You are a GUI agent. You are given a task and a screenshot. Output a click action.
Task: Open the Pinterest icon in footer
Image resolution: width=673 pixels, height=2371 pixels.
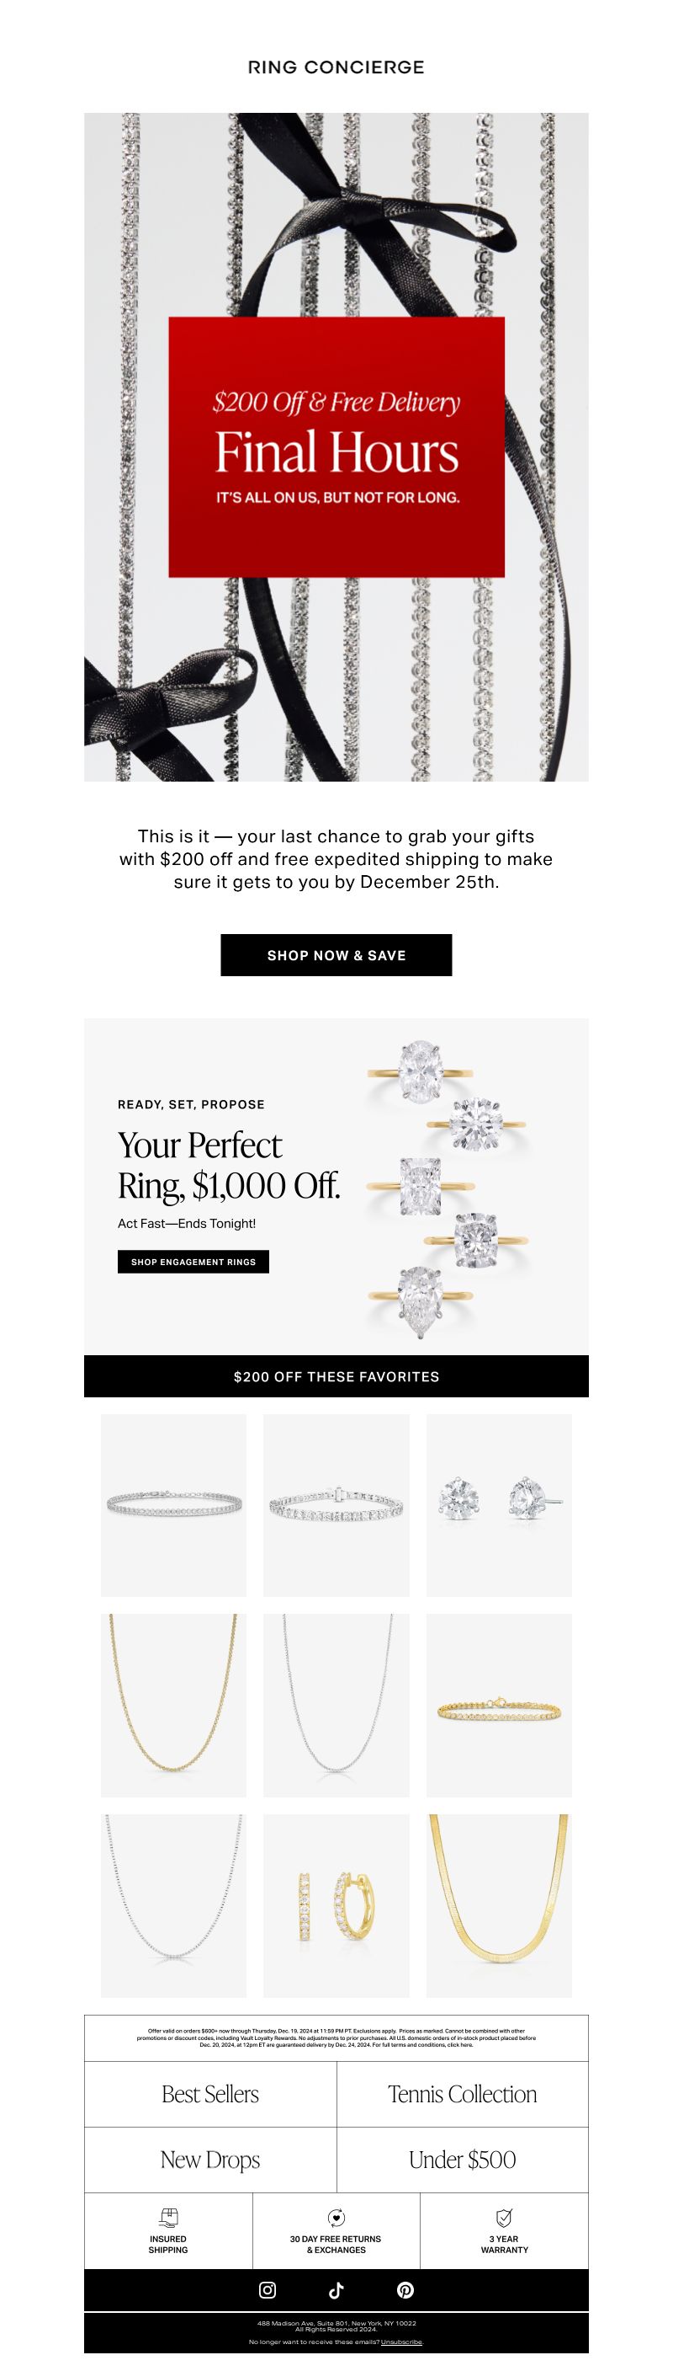pos(405,2289)
